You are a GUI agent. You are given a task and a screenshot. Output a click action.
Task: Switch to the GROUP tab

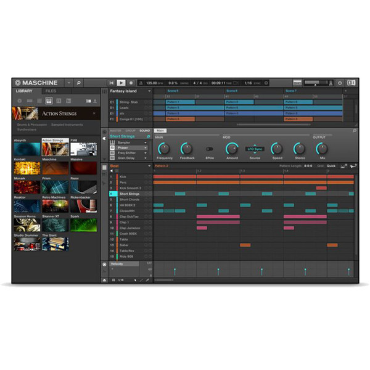[131, 131]
